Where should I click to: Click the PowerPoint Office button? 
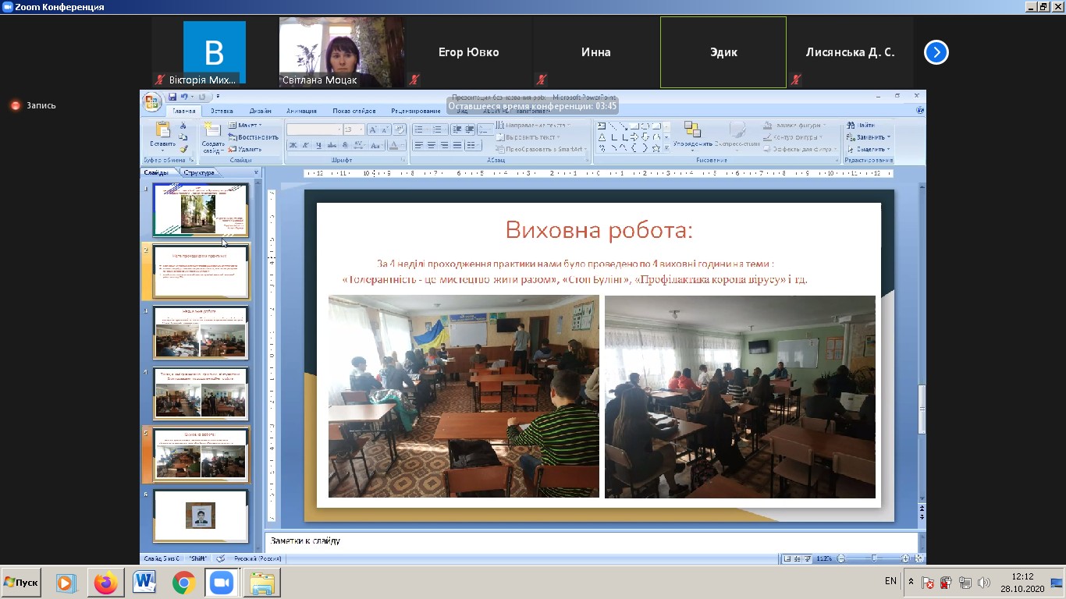pyautogui.click(x=151, y=101)
